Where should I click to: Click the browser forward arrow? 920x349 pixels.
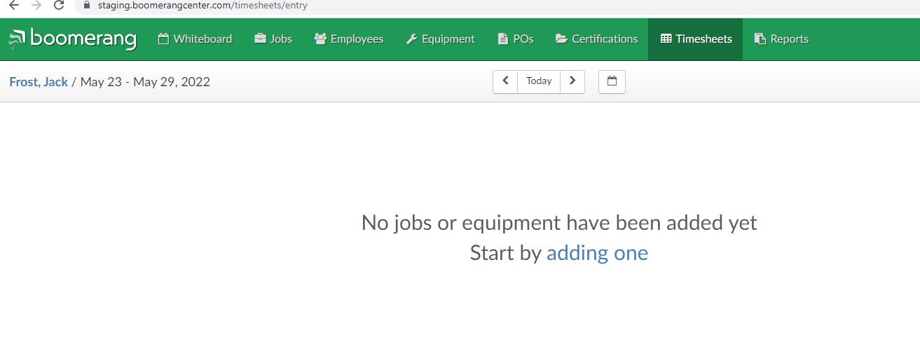[36, 6]
